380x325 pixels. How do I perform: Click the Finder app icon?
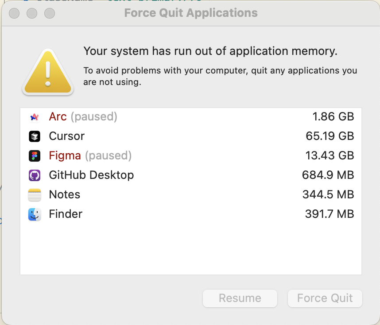point(35,214)
